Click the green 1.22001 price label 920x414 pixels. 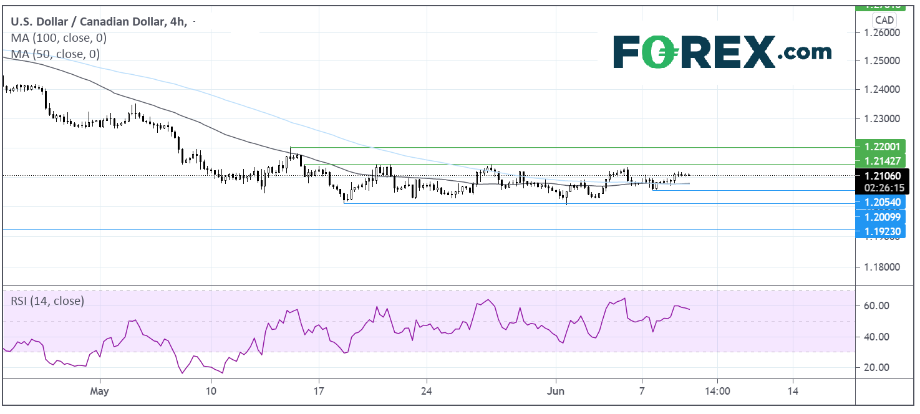pyautogui.click(x=881, y=147)
